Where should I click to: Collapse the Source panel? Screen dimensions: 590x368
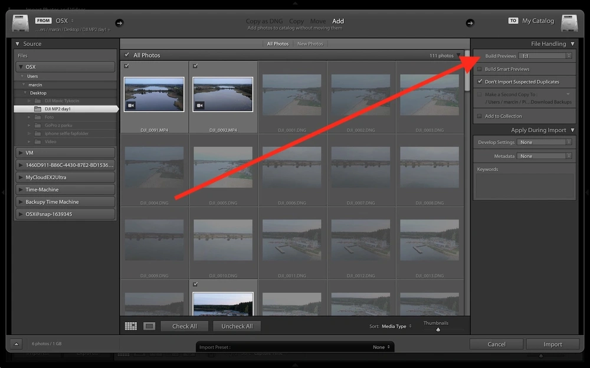(17, 44)
